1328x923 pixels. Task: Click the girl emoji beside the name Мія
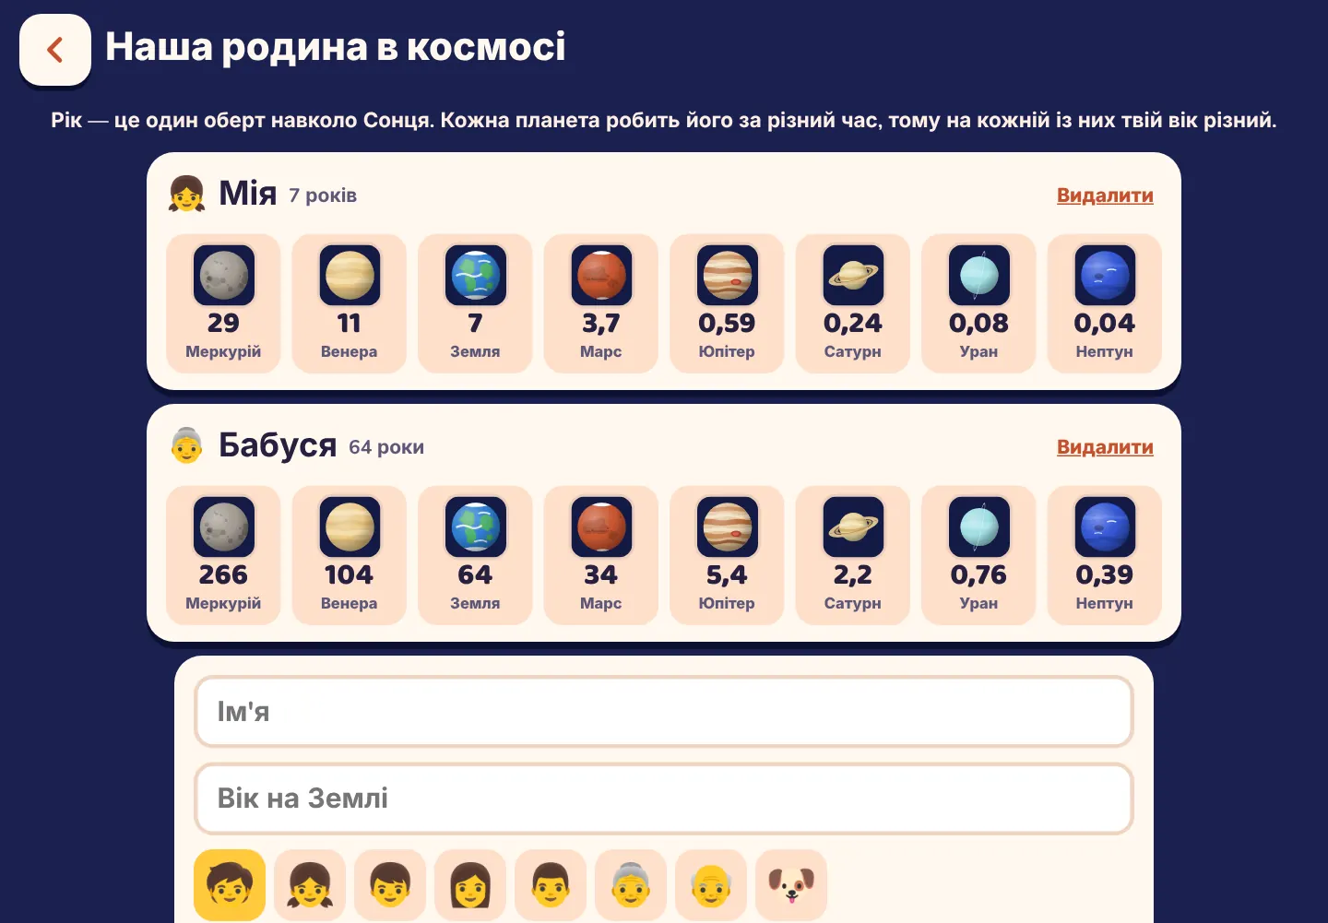186,194
